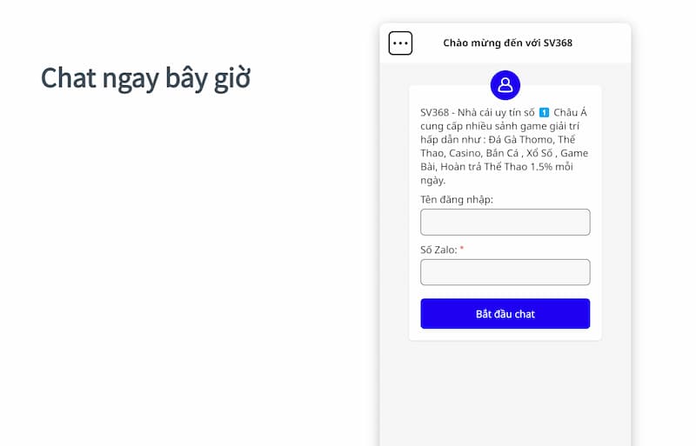This screenshot has width=696, height=446.
Task: Click the red required asterisk mark
Action: [462, 250]
